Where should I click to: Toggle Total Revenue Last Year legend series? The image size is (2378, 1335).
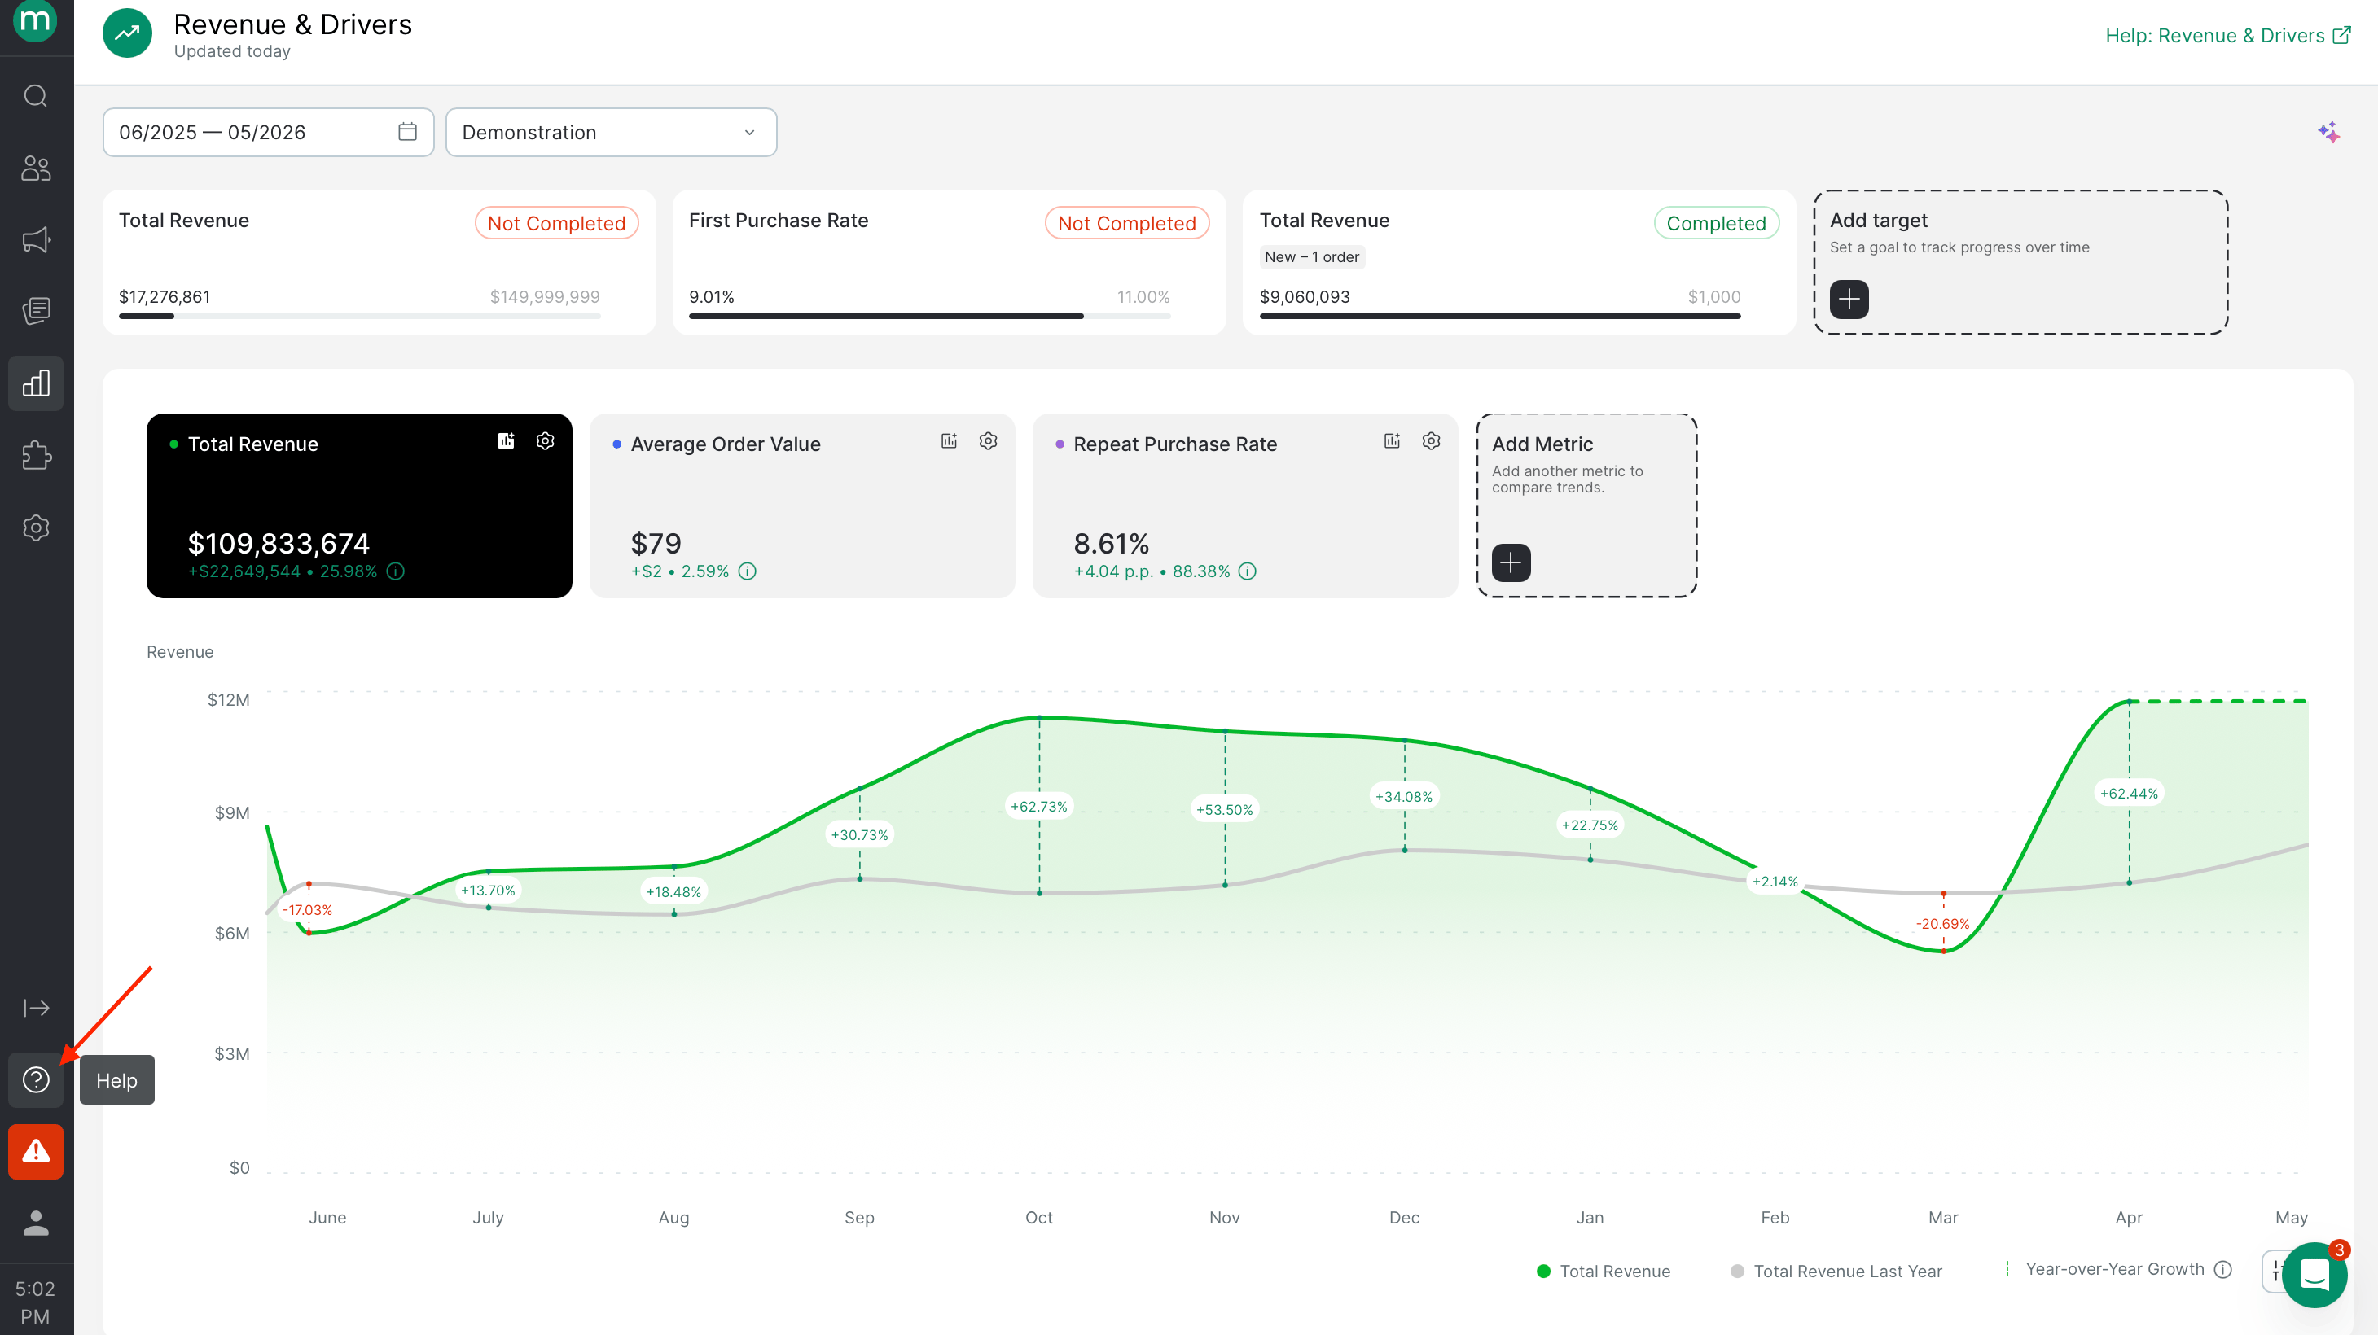[x=1836, y=1271]
